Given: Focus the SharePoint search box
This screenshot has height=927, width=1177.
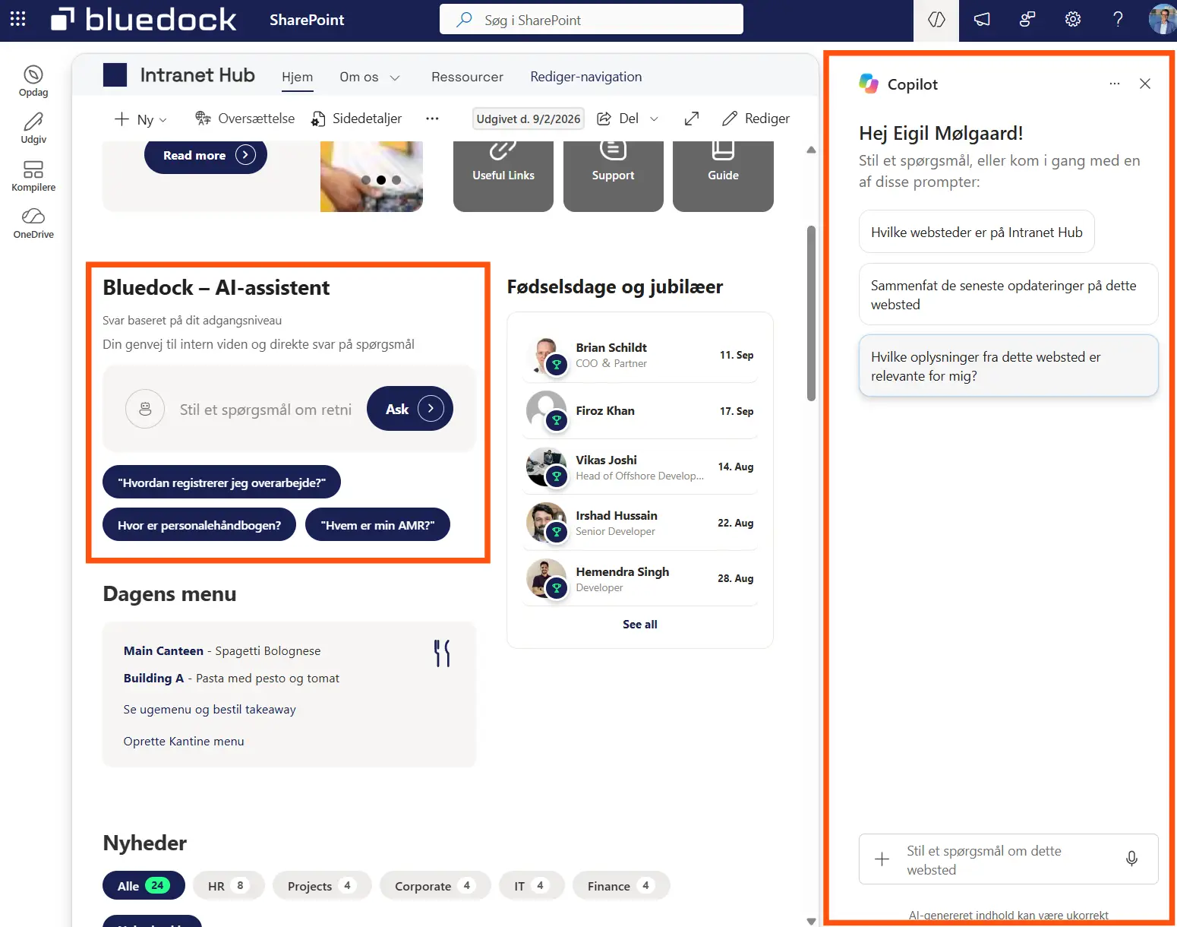Looking at the screenshot, I should (592, 20).
